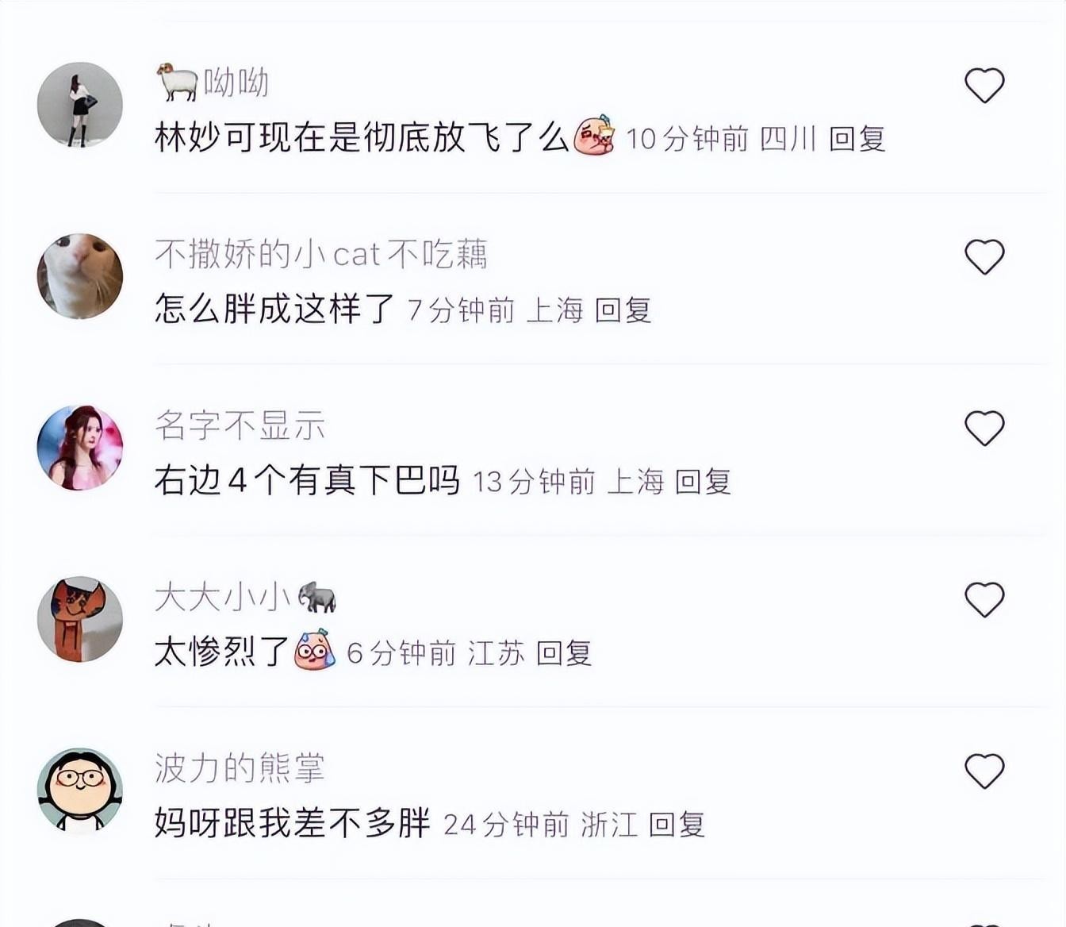Click the sweating emoji in '太惨烈了'
The image size is (1066, 927).
(315, 650)
